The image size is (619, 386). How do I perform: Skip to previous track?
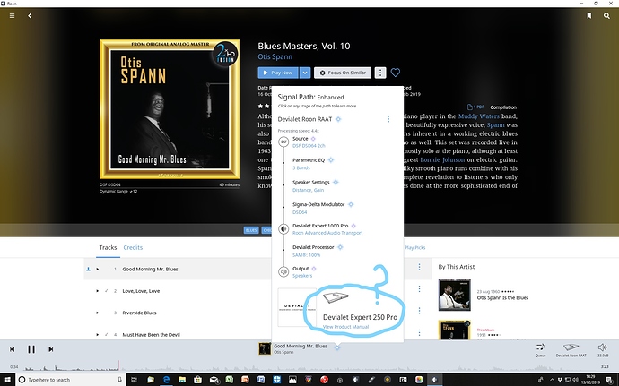[13, 349]
